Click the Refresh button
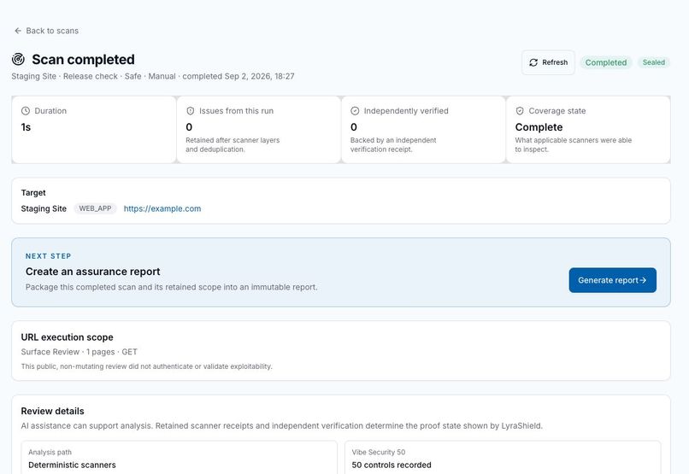This screenshot has height=474, width=689. 548,62
